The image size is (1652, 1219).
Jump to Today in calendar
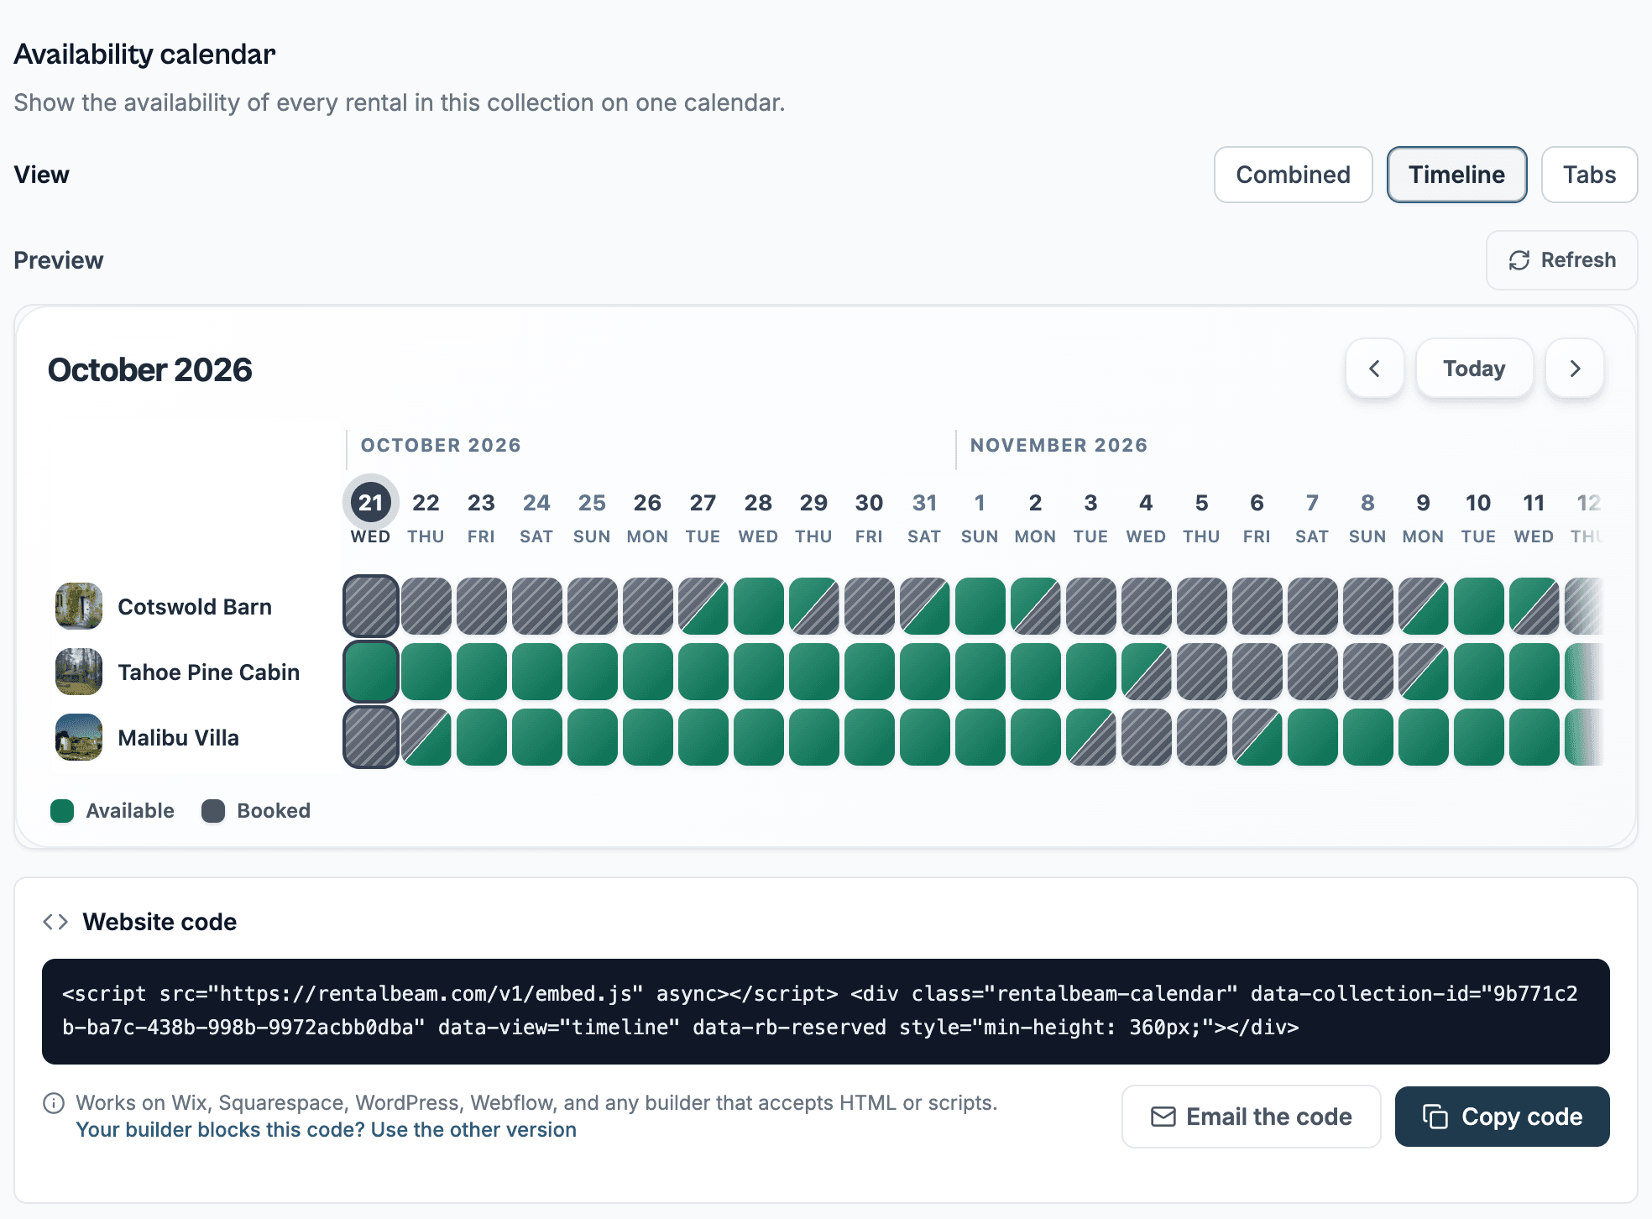coord(1474,369)
